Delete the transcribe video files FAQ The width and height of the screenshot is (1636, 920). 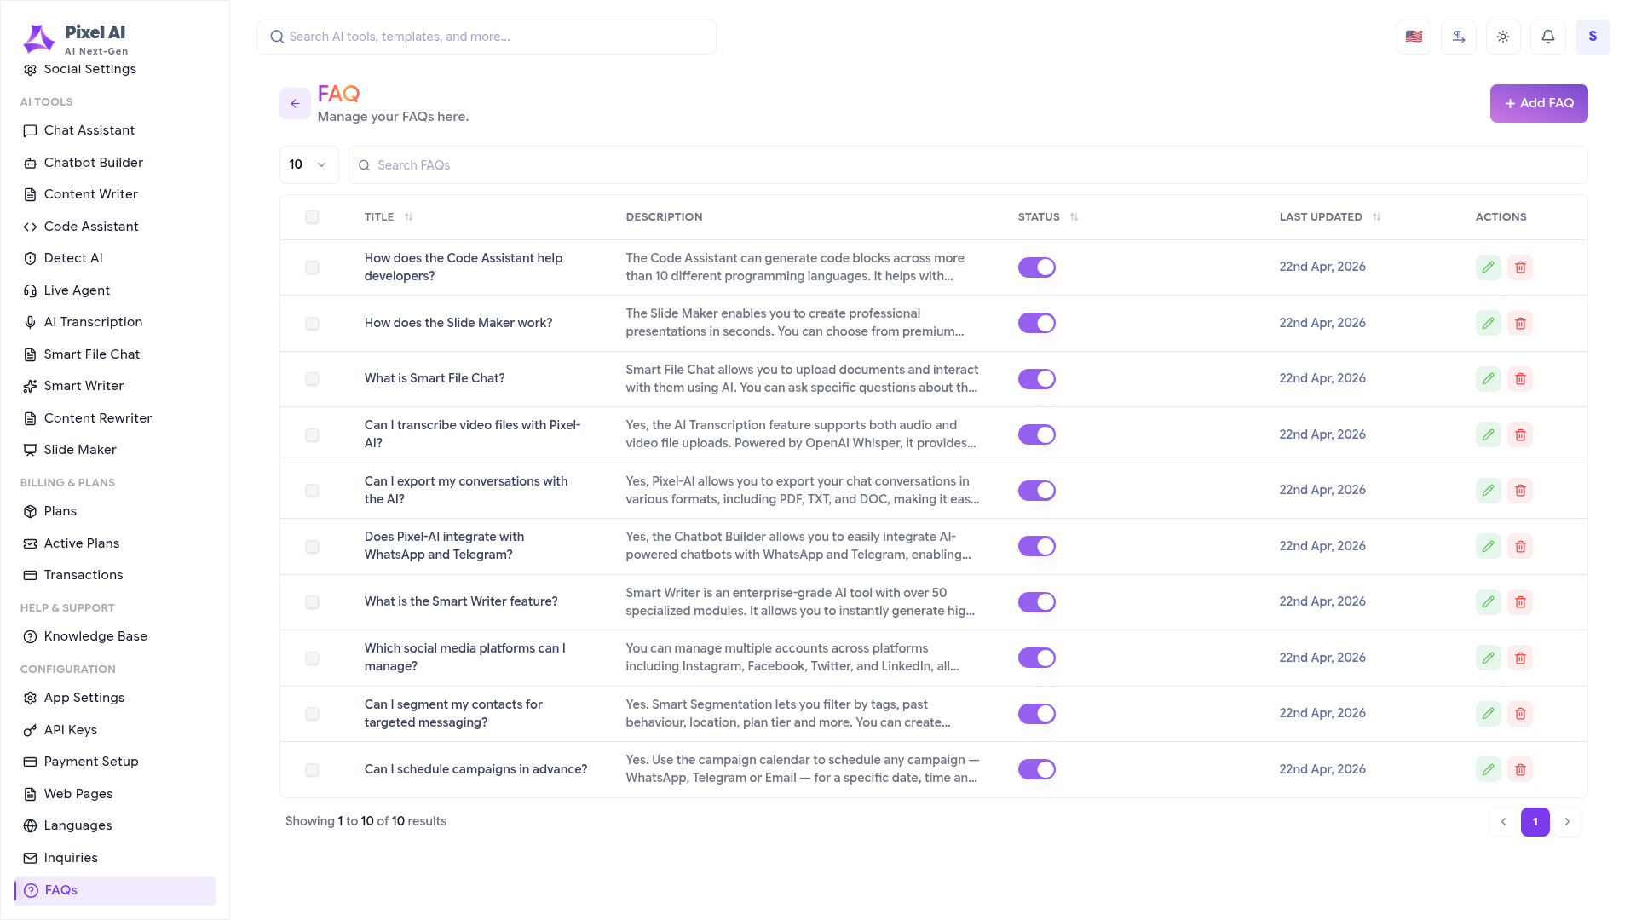coord(1520,434)
